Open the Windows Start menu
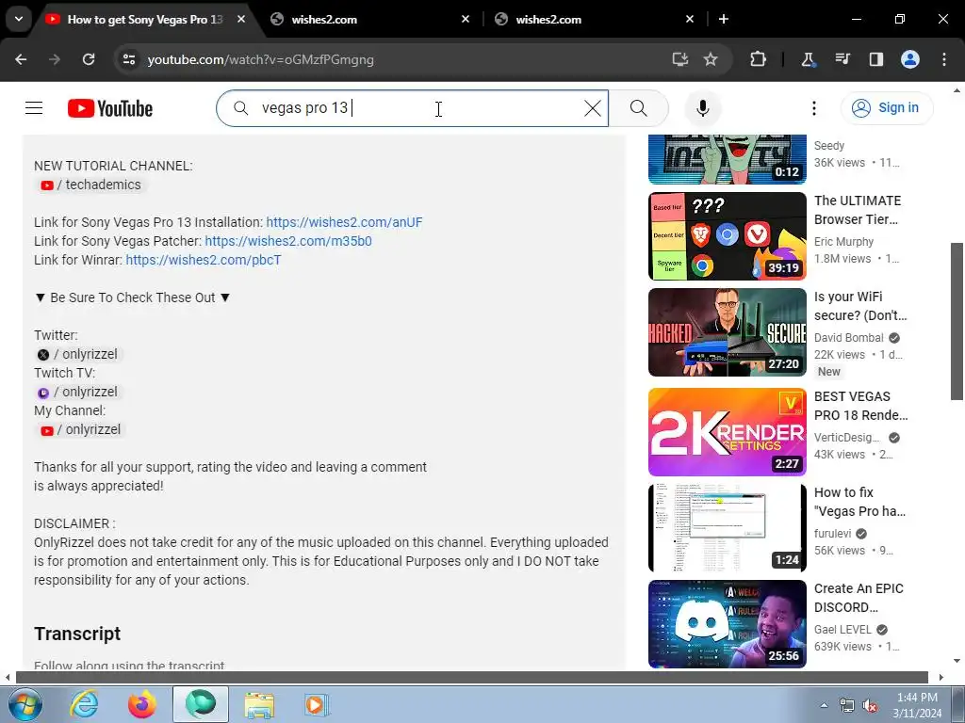This screenshot has height=723, width=965. [25, 704]
